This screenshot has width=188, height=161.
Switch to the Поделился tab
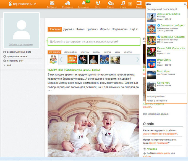119,29
